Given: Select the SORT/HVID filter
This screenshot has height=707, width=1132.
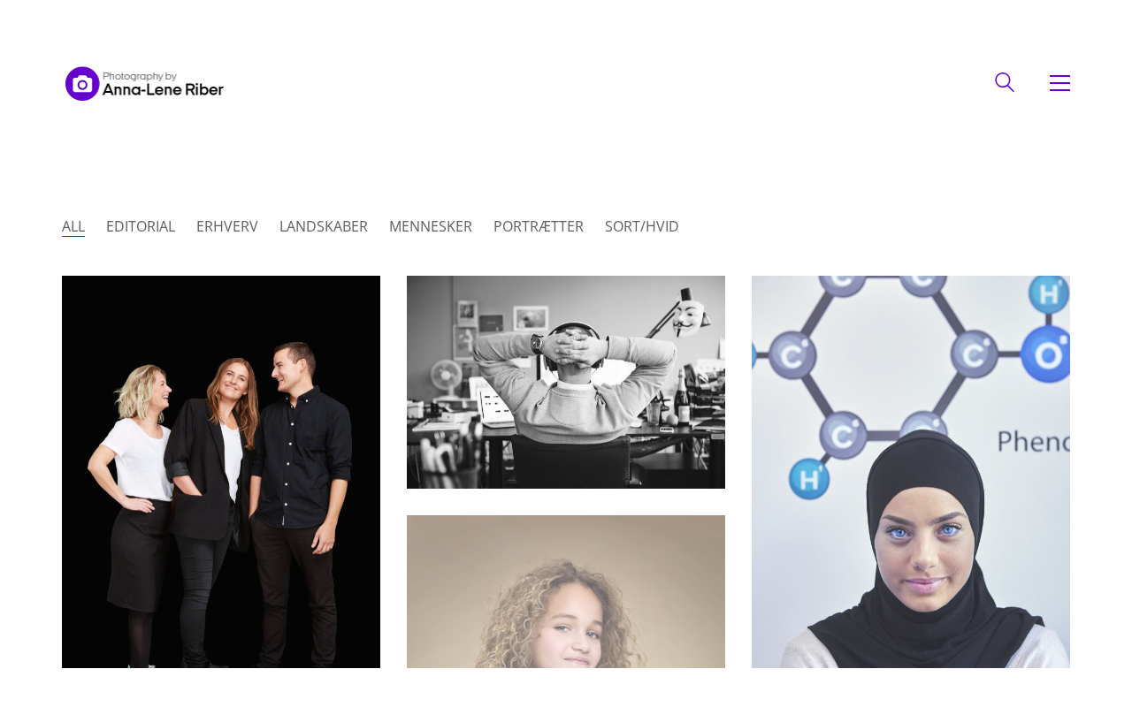Looking at the screenshot, I should (642, 226).
